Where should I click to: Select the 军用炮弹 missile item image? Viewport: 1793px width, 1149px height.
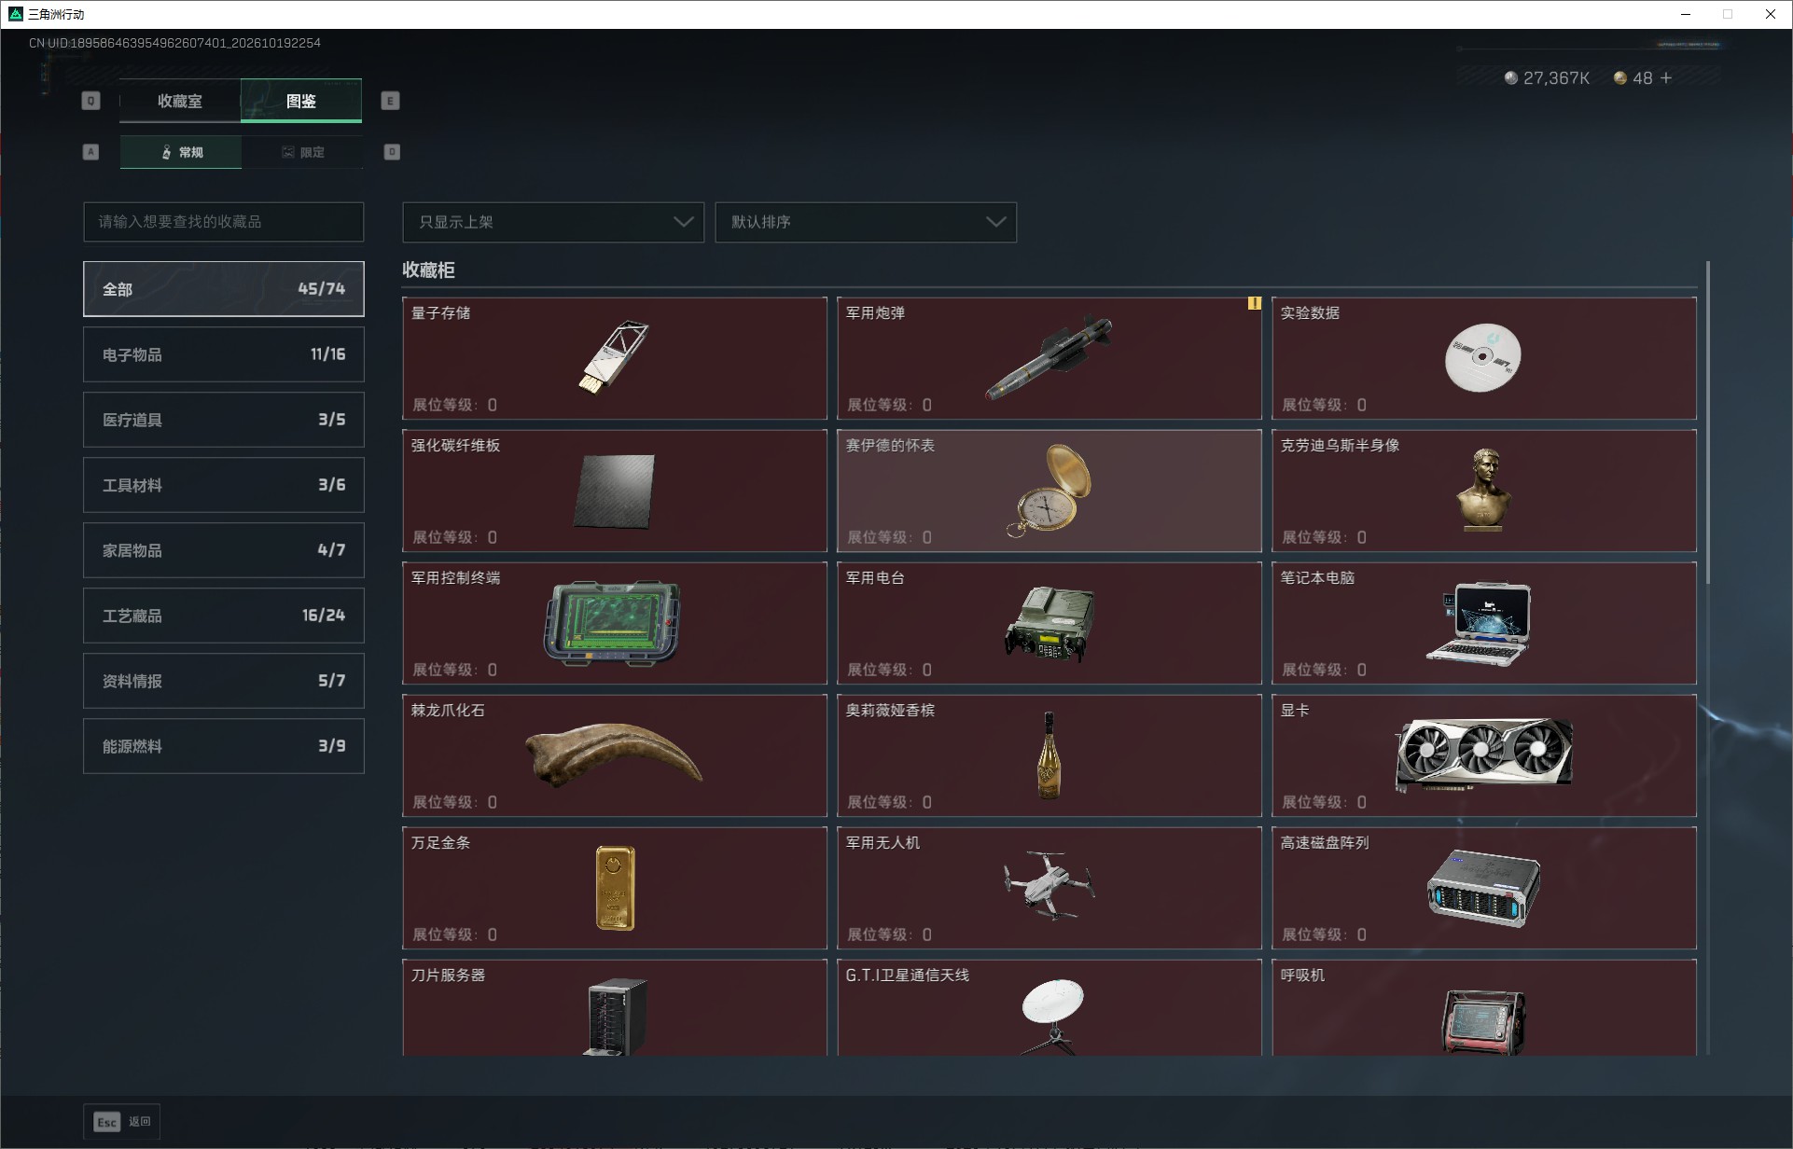[x=1049, y=358]
